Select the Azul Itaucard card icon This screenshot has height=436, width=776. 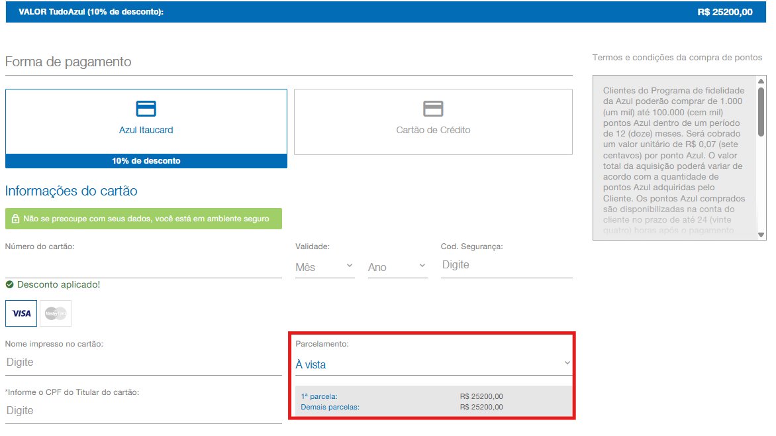click(x=146, y=109)
